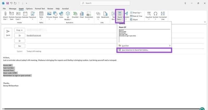Expand the AutoText submenu

144,45
